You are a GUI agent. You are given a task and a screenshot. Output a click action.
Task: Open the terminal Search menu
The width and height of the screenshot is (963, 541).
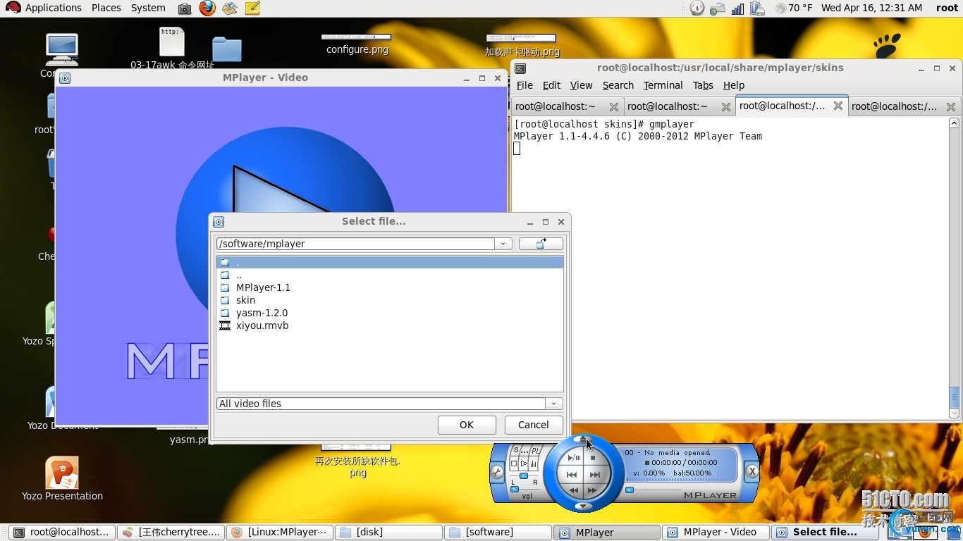click(618, 85)
